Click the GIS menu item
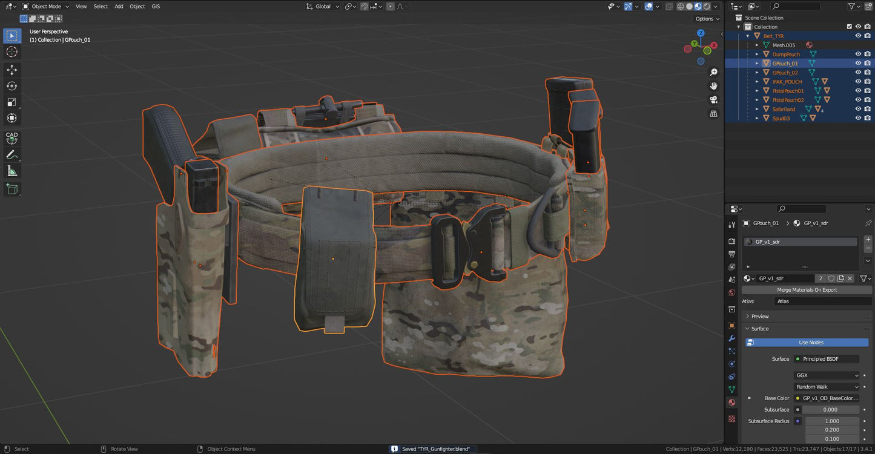The height and width of the screenshot is (454, 875). pos(156,6)
